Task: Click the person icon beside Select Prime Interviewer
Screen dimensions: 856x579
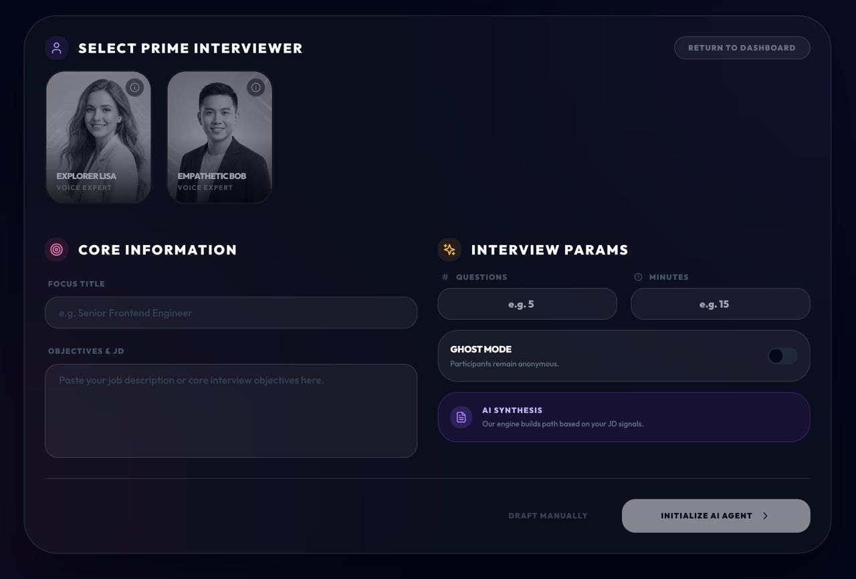Action: (x=56, y=48)
